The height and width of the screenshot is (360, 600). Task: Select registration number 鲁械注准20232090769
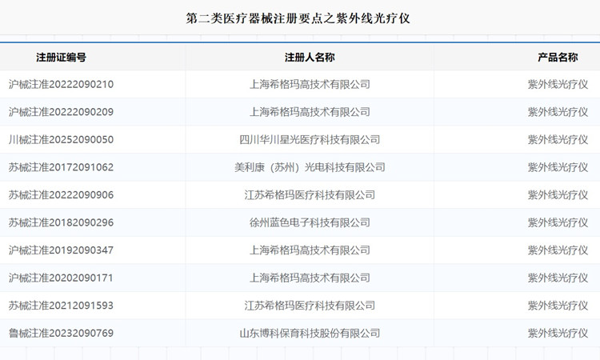coord(62,334)
